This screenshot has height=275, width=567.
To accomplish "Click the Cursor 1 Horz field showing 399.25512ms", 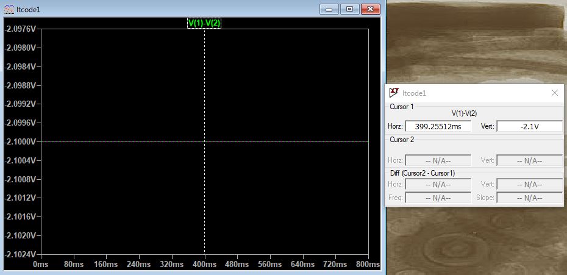I will point(438,126).
